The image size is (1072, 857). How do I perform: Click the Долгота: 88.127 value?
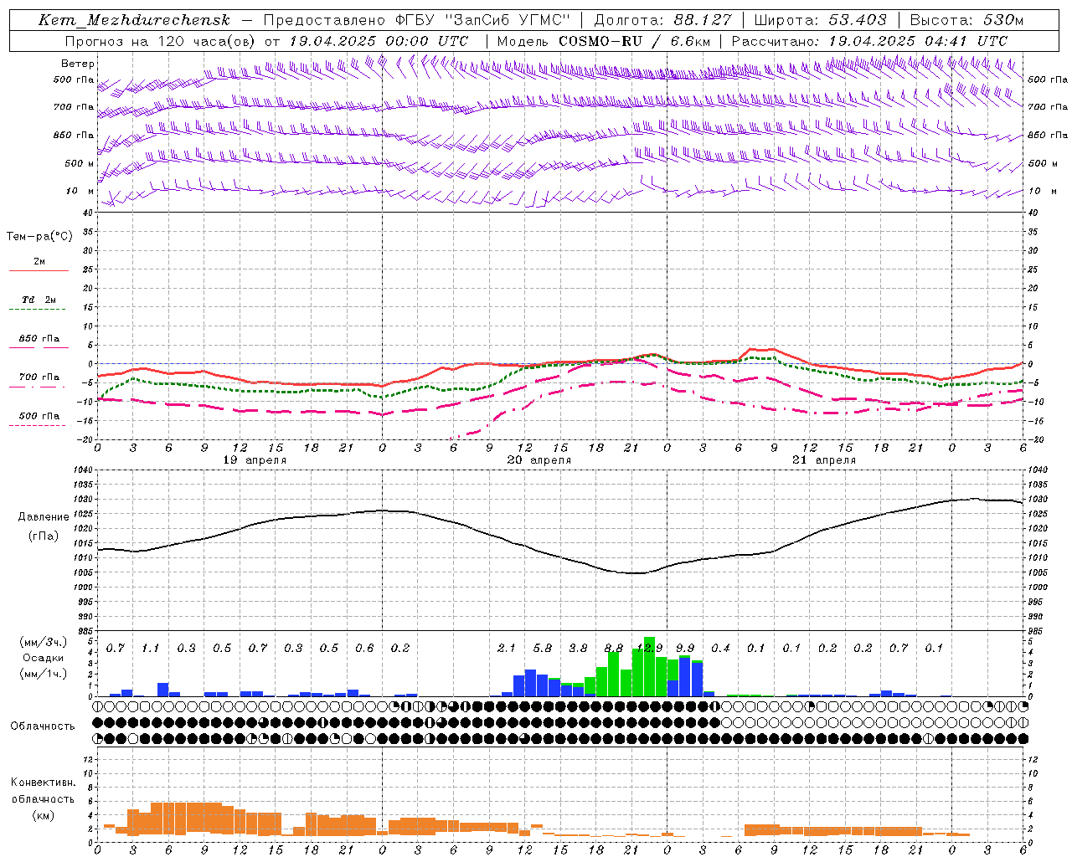662,20
